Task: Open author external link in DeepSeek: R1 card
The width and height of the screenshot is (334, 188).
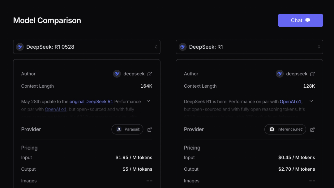Action: [312, 74]
